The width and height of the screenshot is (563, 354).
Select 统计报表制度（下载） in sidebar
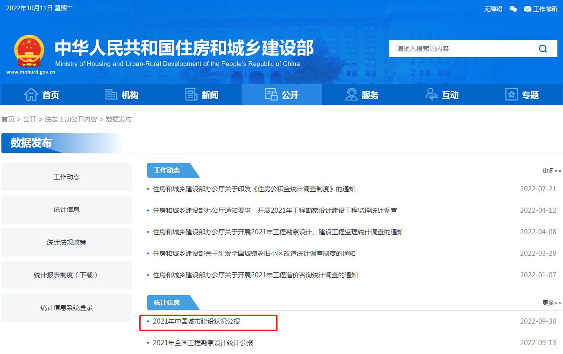point(66,275)
